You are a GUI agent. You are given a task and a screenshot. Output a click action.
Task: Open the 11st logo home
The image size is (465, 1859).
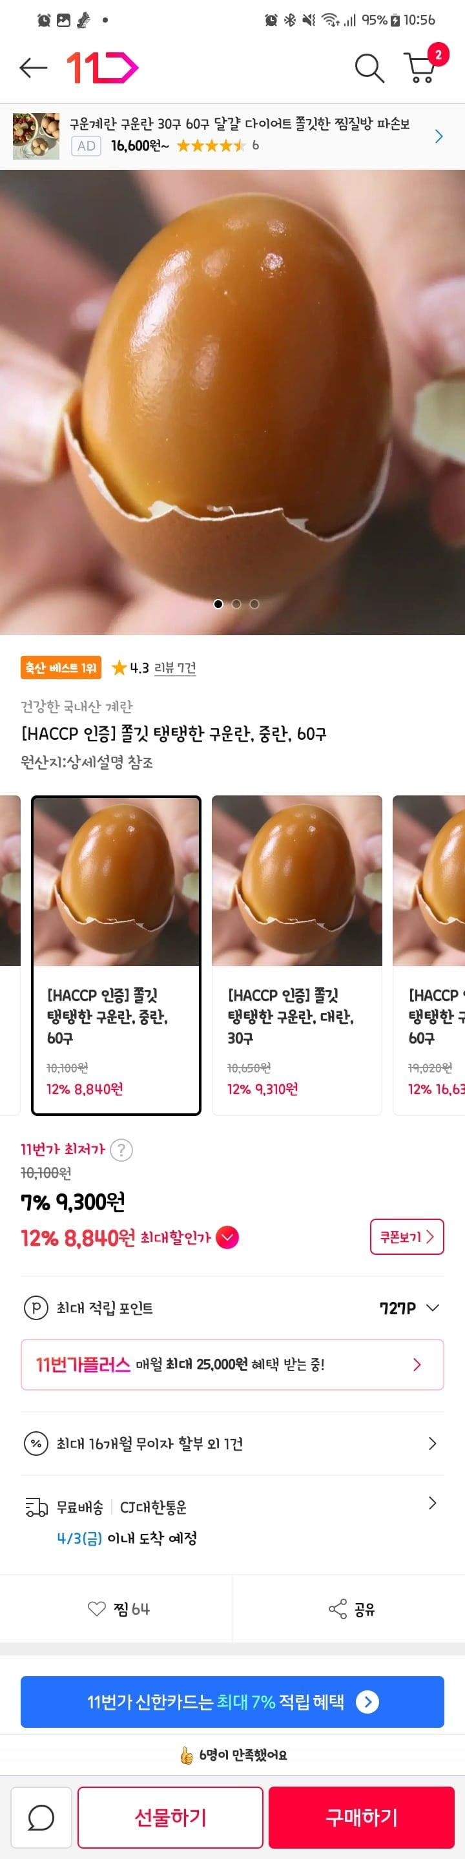tap(103, 68)
